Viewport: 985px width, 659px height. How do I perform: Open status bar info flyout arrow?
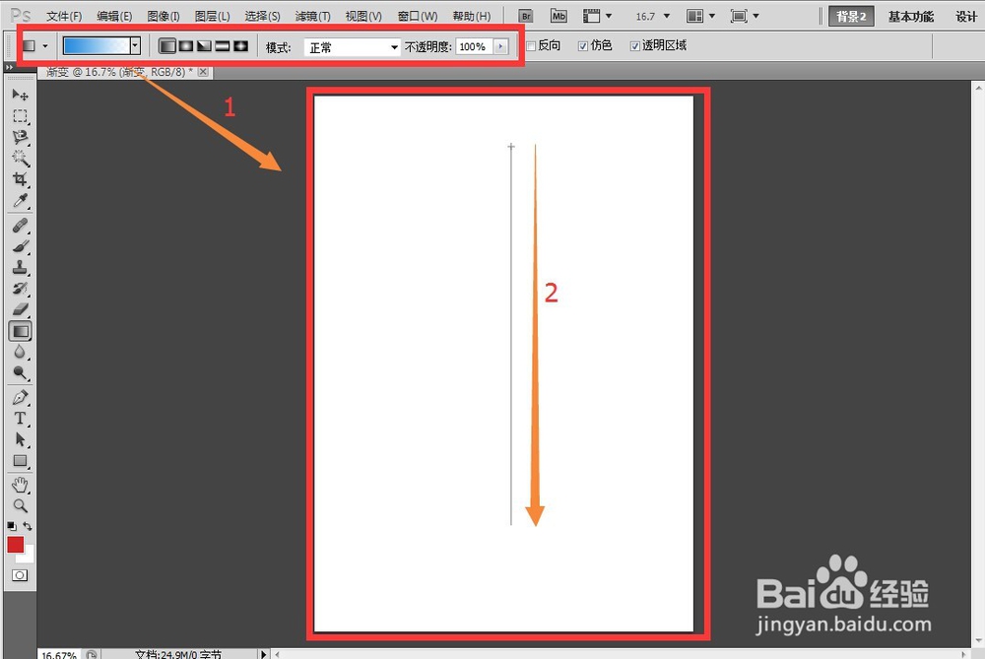pos(264,654)
